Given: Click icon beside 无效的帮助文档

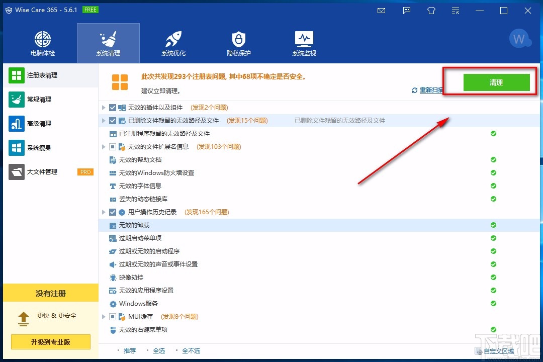Looking at the screenshot, I should coord(113,160).
